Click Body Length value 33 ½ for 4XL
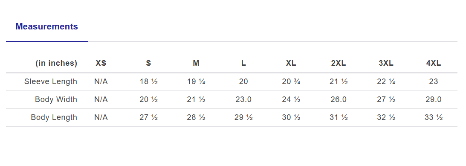 coord(434,117)
